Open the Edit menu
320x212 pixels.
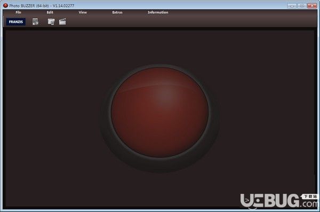[50, 12]
